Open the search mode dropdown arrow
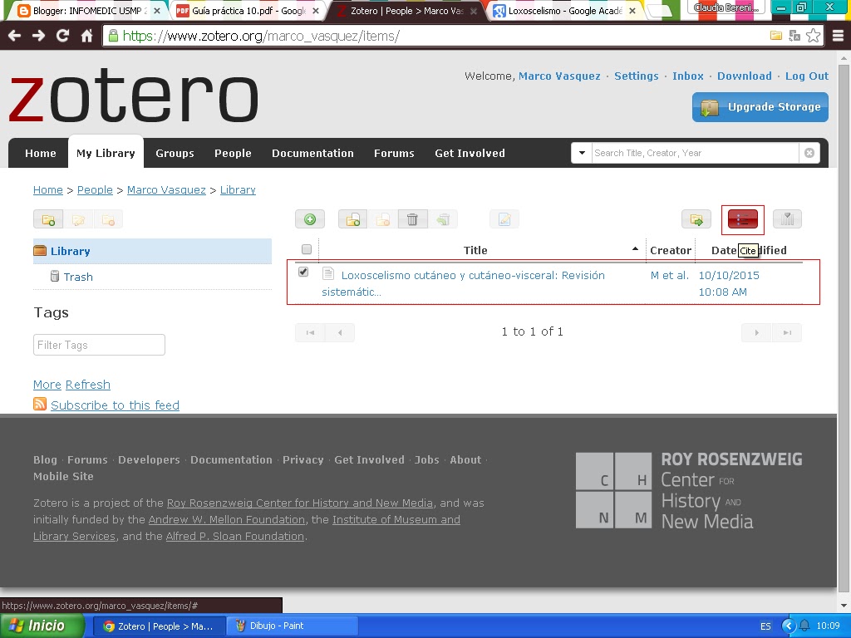 point(582,153)
